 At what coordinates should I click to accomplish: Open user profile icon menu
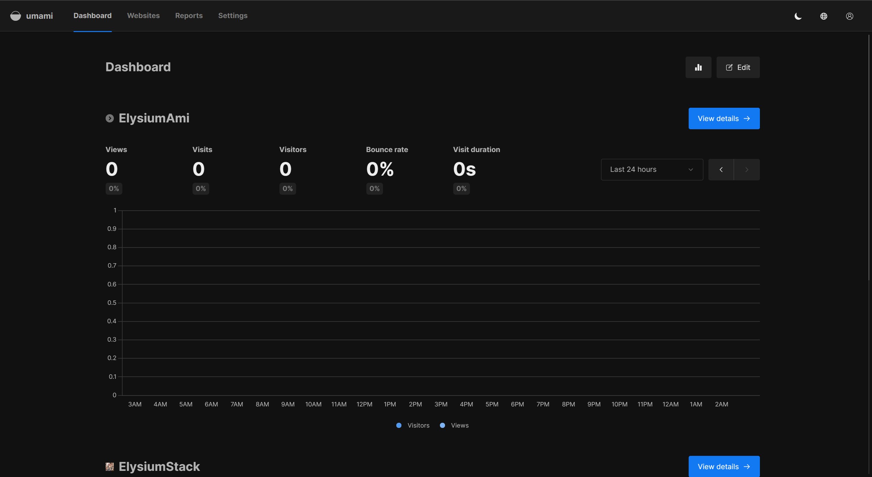pos(850,16)
